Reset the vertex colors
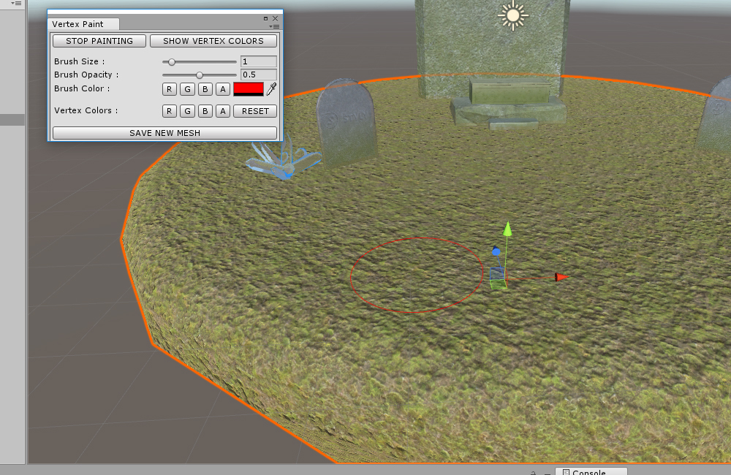This screenshot has height=475, width=731. tap(255, 111)
